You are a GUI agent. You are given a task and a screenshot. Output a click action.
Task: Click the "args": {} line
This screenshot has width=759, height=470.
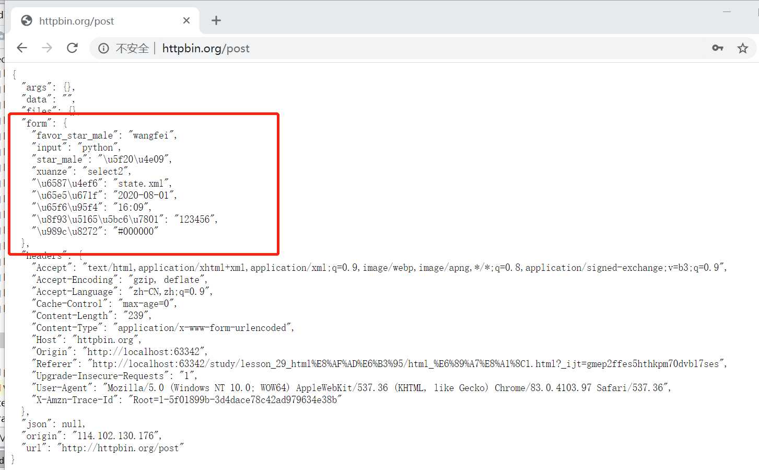coord(48,87)
